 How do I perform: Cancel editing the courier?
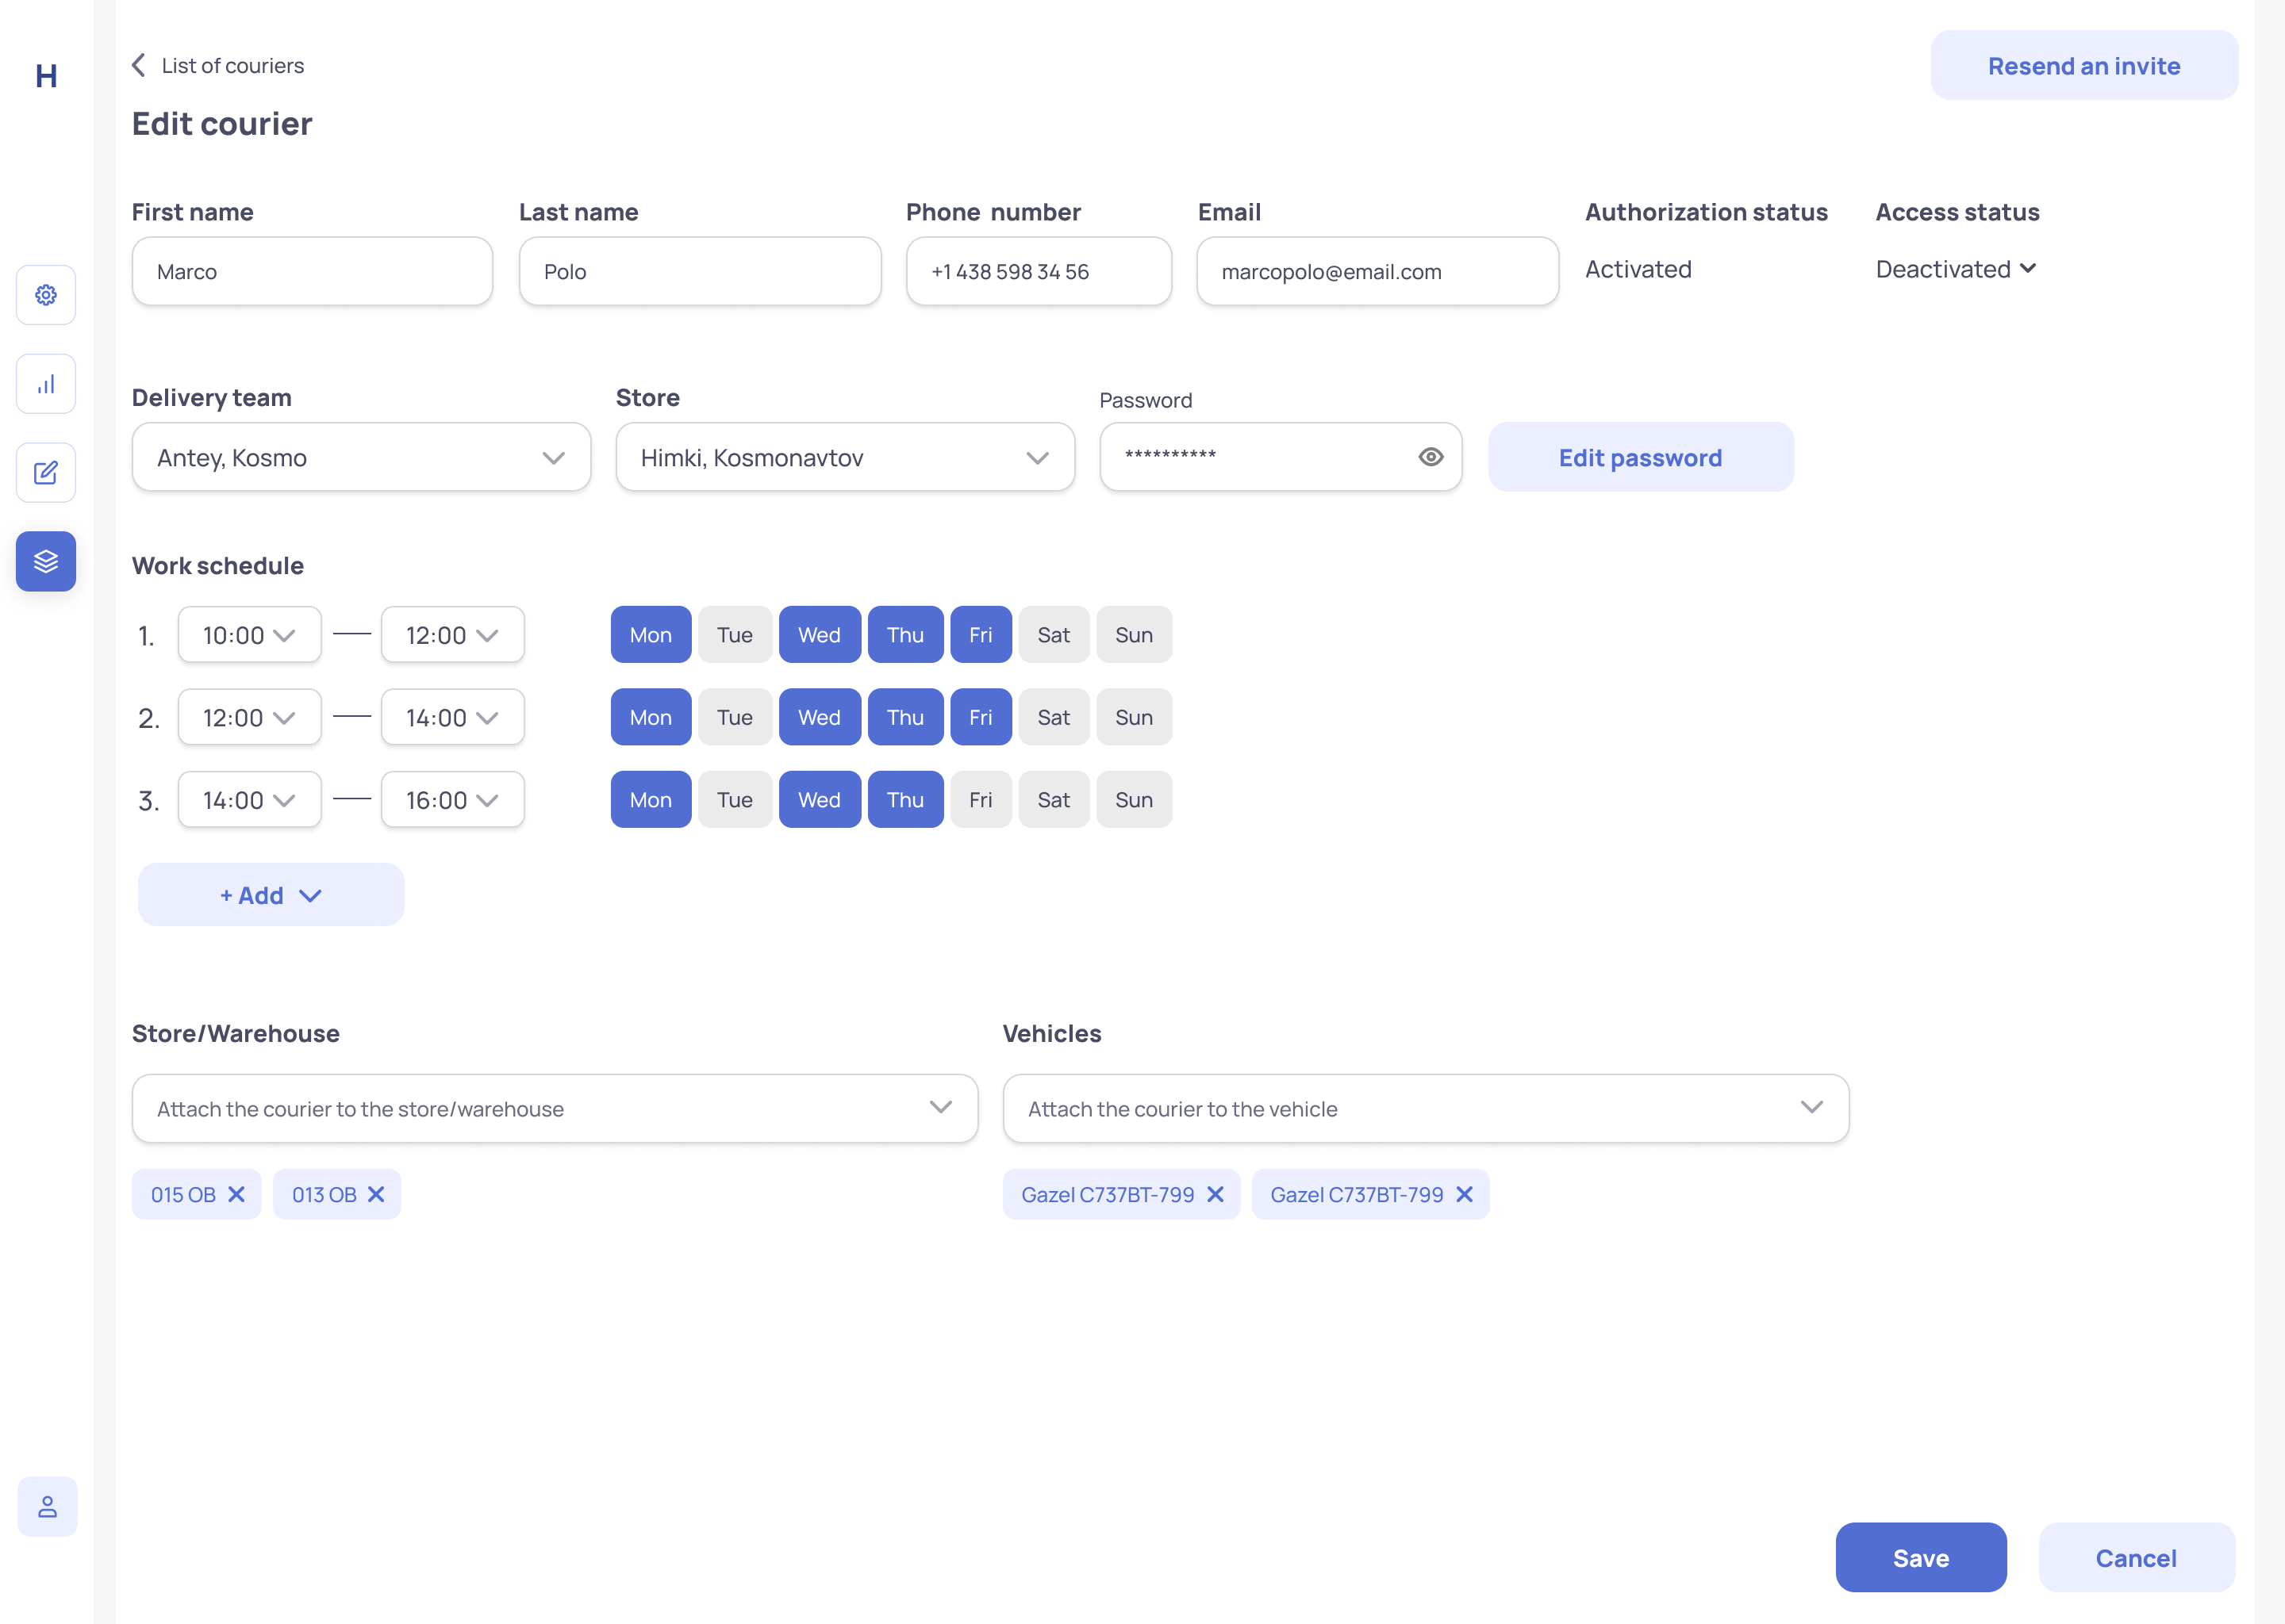2136,1557
